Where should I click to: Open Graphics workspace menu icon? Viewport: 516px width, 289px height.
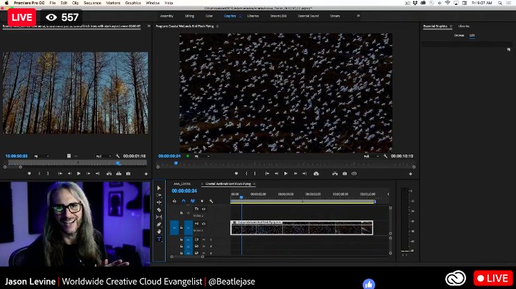[240, 16]
